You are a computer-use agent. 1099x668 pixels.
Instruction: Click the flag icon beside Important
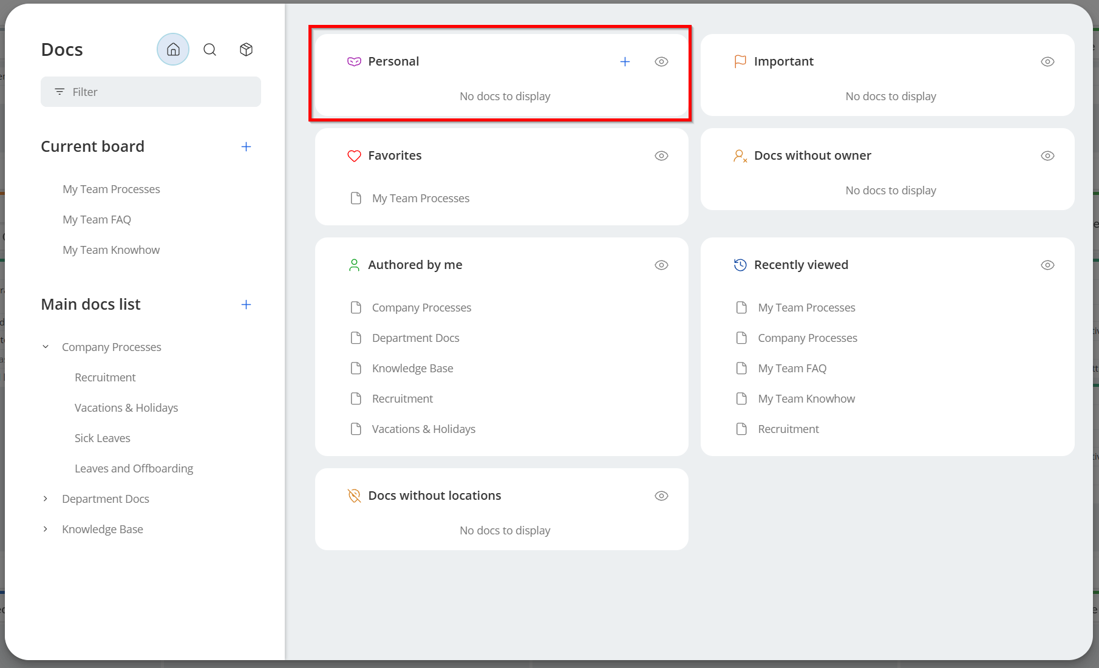pos(740,62)
